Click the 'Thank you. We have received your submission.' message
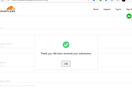The width and height of the screenshot is (132, 100). click(x=66, y=54)
